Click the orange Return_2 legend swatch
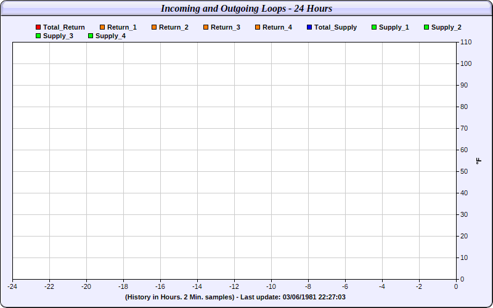 tap(155, 28)
